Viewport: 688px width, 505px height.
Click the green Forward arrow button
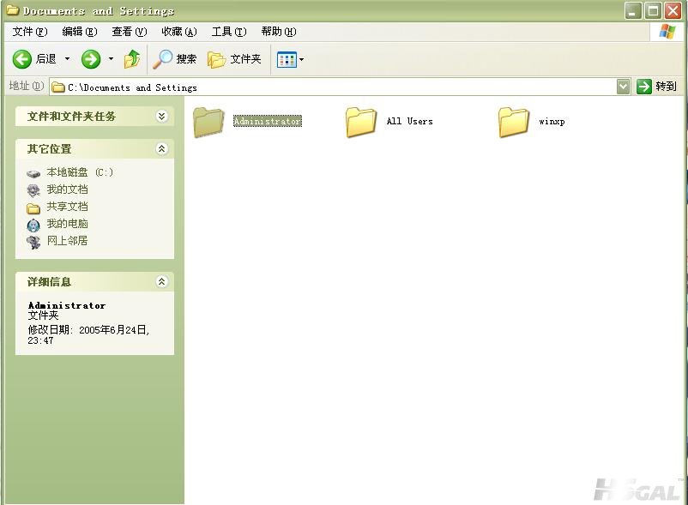point(91,59)
